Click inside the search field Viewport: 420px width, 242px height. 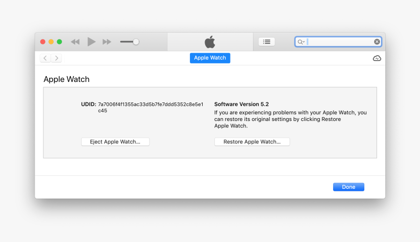tap(339, 42)
